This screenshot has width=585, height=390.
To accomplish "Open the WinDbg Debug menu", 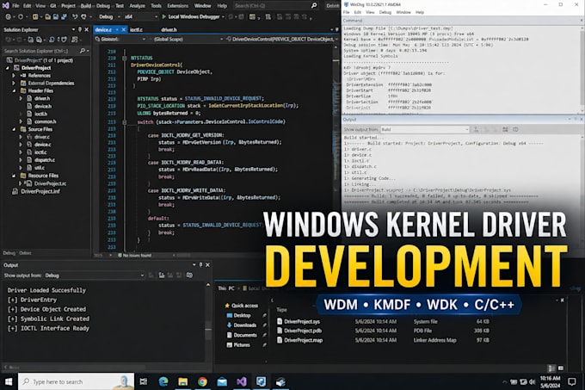I will [385, 12].
